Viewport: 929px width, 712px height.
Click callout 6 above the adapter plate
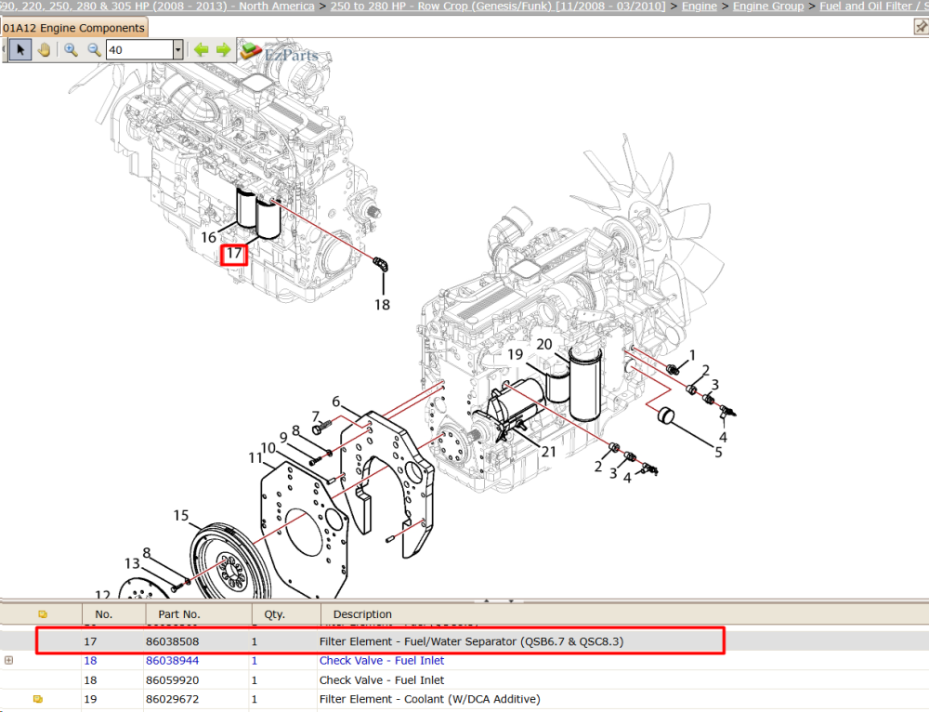[336, 402]
